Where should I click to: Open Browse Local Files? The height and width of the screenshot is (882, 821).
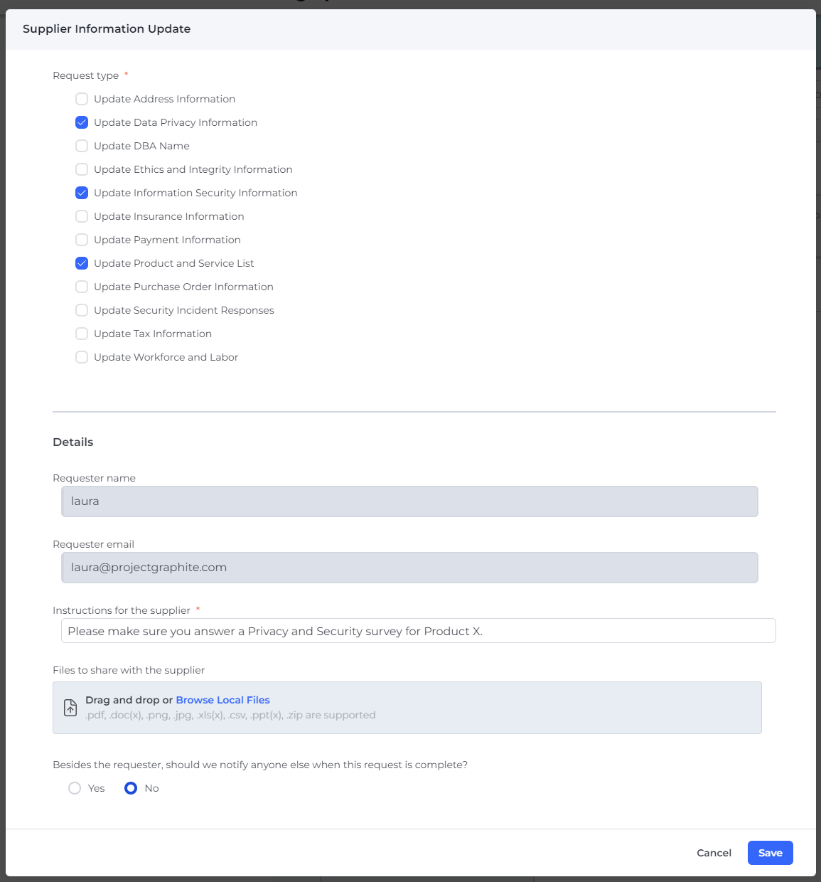[x=222, y=700]
